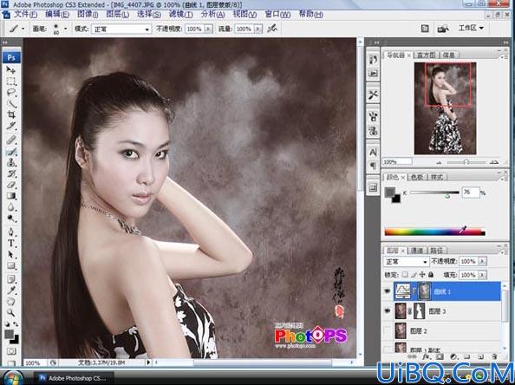
Task: Select the Eraser tool
Action: [11, 185]
